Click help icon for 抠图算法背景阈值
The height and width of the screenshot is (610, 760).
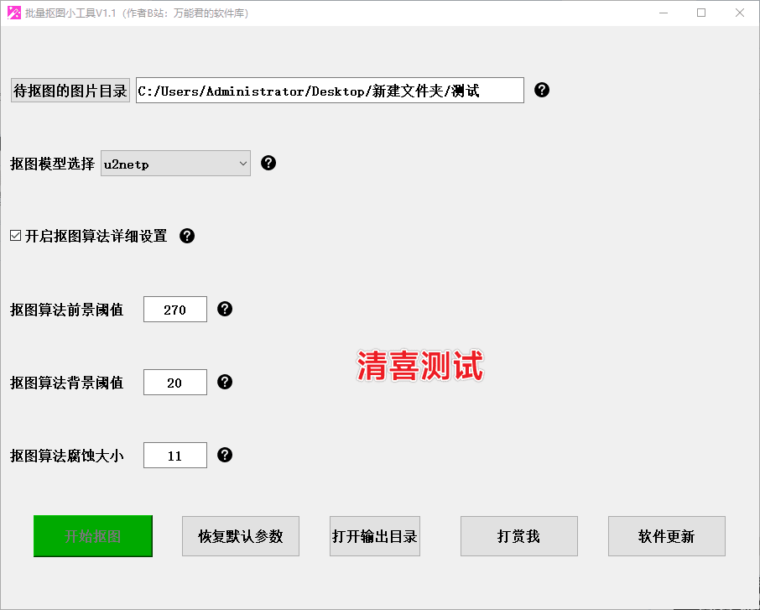(225, 382)
